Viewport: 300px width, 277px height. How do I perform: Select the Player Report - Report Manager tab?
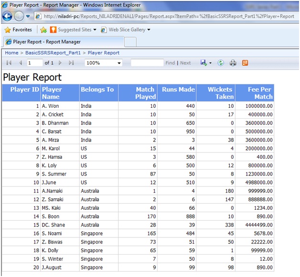[x=63, y=42]
